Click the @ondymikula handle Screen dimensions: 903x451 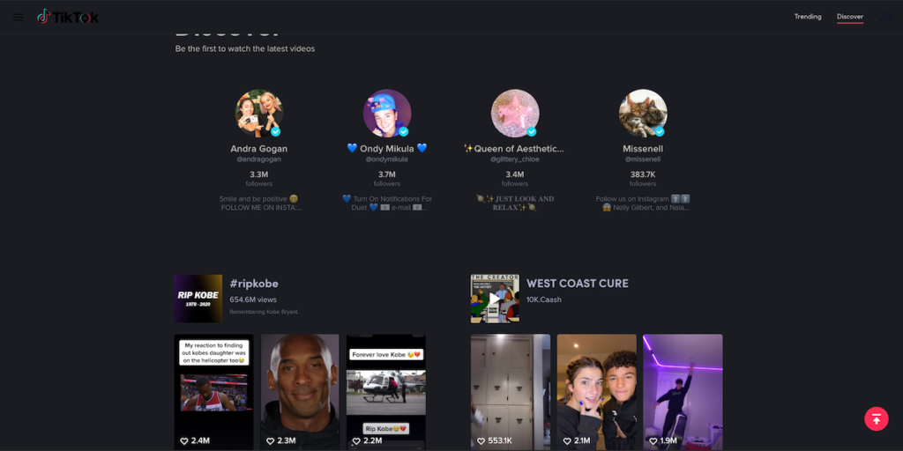[x=387, y=159]
